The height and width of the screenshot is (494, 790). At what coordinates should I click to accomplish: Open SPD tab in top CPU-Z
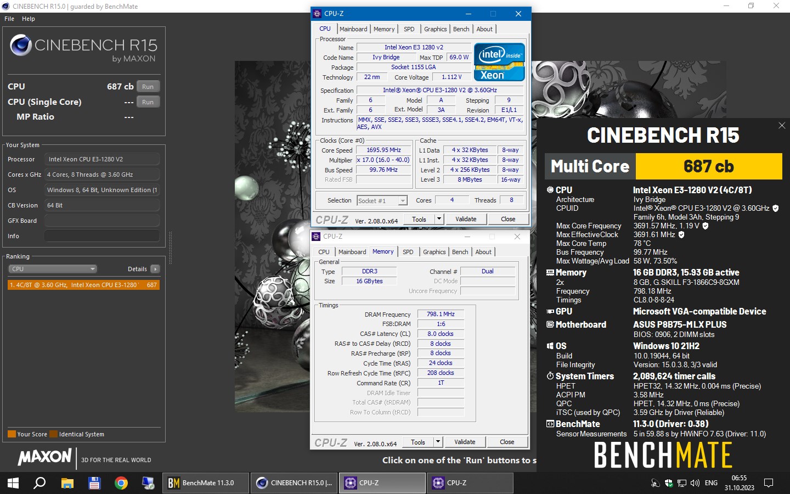(409, 29)
